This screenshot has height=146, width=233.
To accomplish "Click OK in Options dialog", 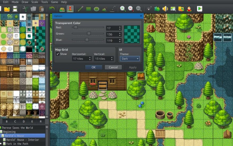I will click(x=94, y=67).
